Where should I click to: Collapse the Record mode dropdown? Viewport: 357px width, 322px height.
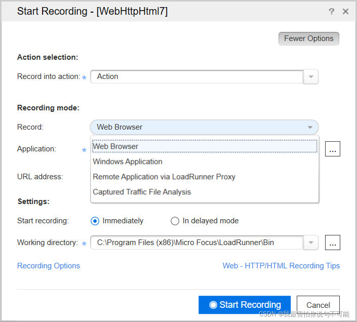point(309,127)
